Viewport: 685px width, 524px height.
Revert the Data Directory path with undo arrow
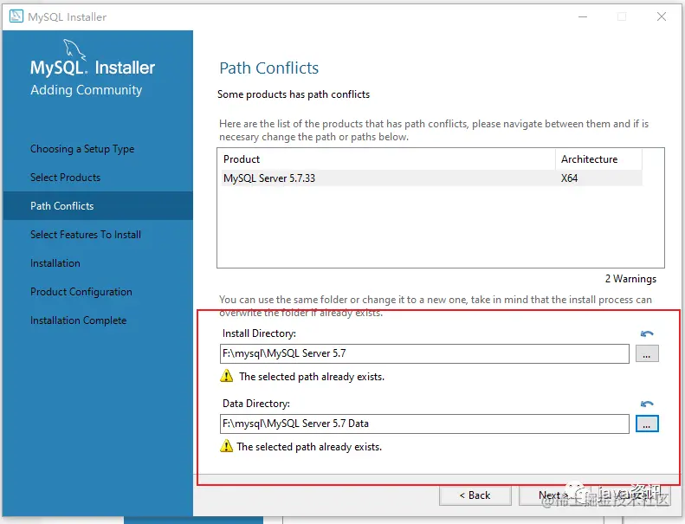(647, 404)
